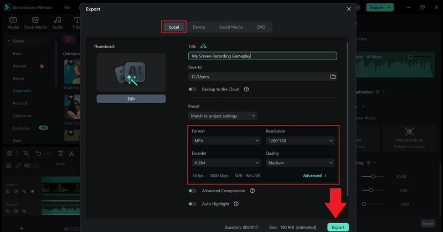
Task: Open arrow on top-right Export button
Action: [389, 7]
